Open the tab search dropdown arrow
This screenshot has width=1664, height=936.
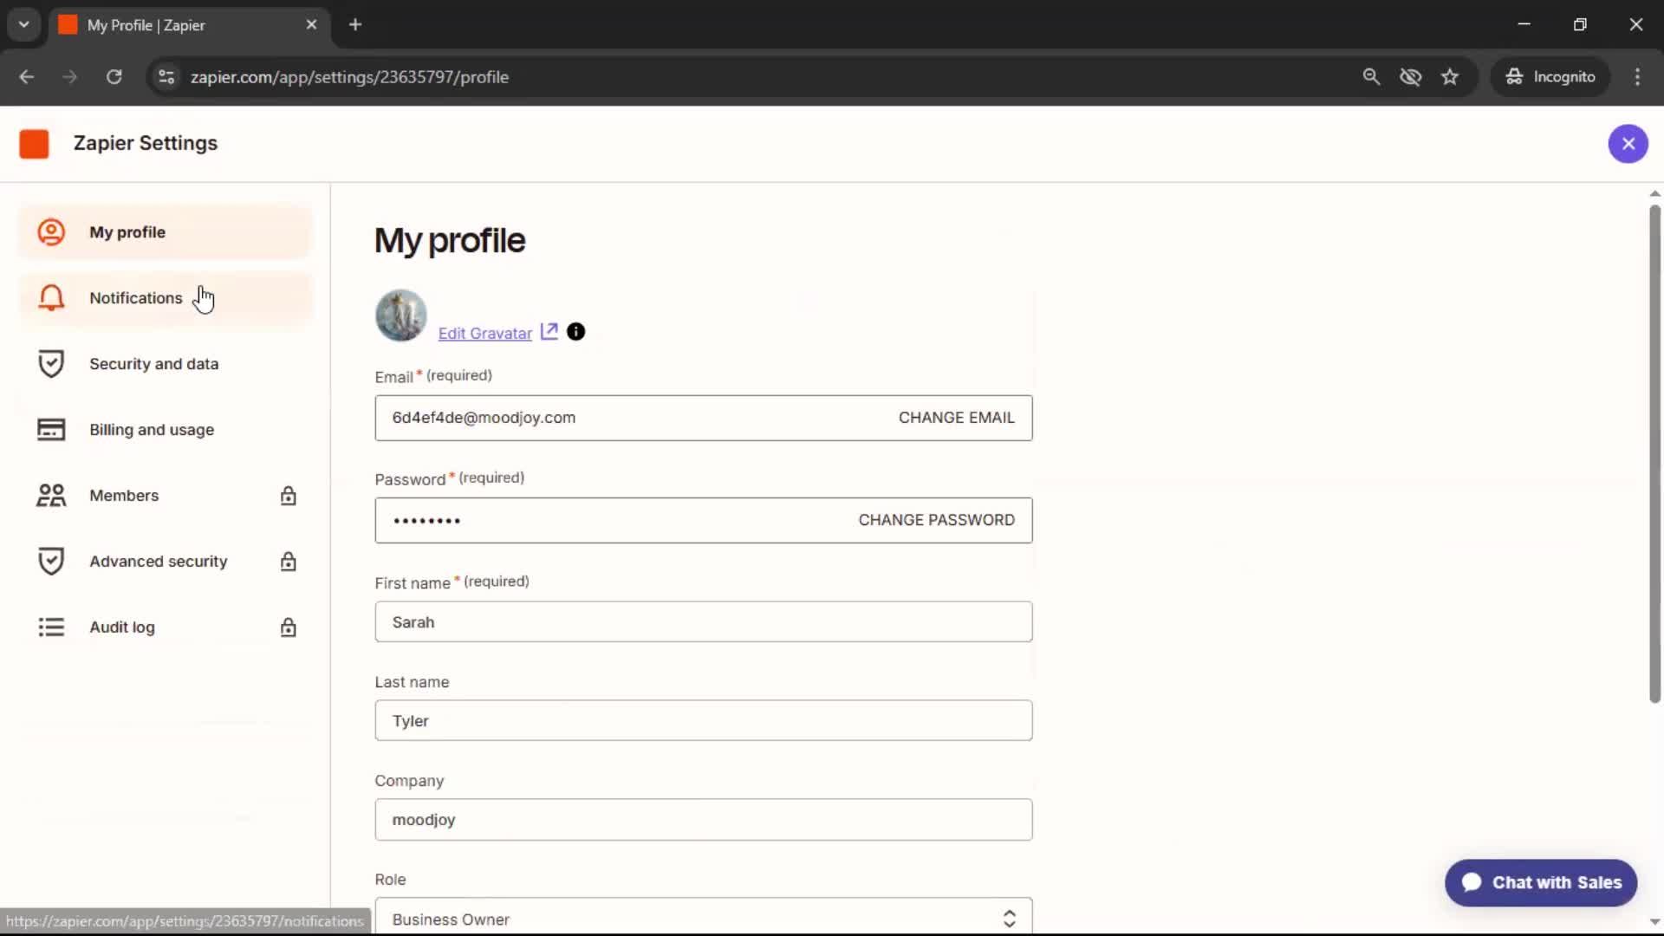tap(24, 25)
